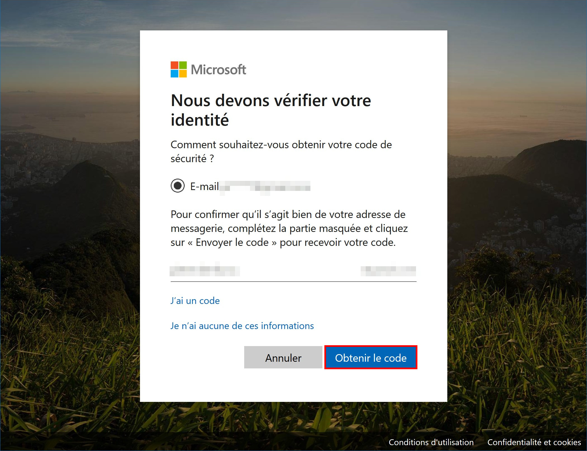Click the Obtenir le code button
This screenshot has height=451, width=587.
point(371,357)
